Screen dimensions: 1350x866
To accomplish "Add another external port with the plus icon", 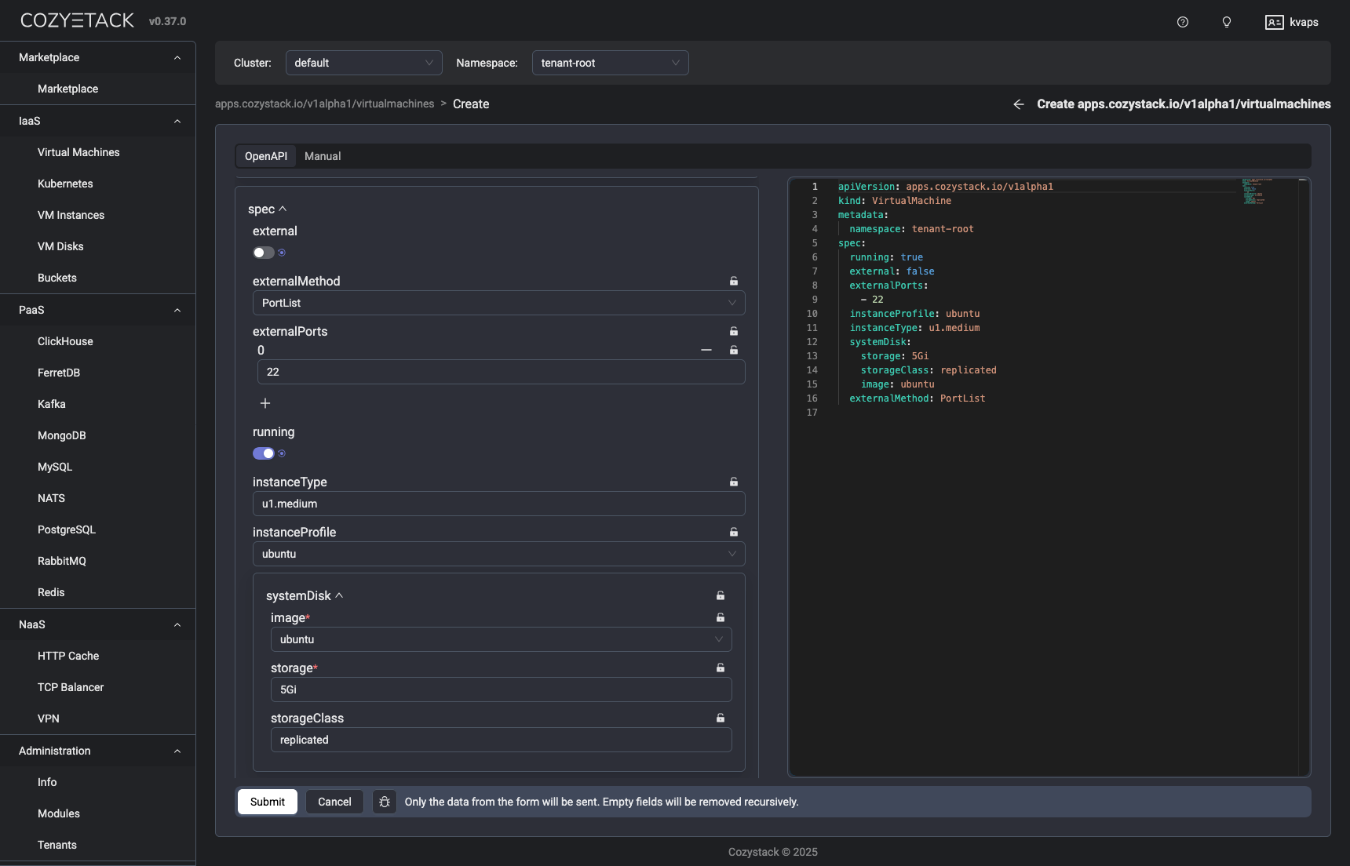I will coord(265,403).
